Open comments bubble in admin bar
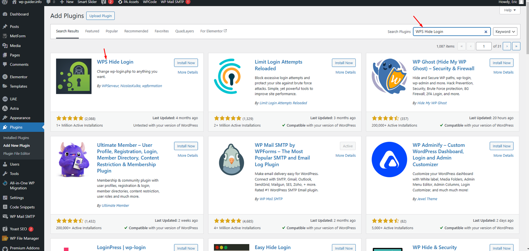Screen dimensions: 529x251 (51, 2)
